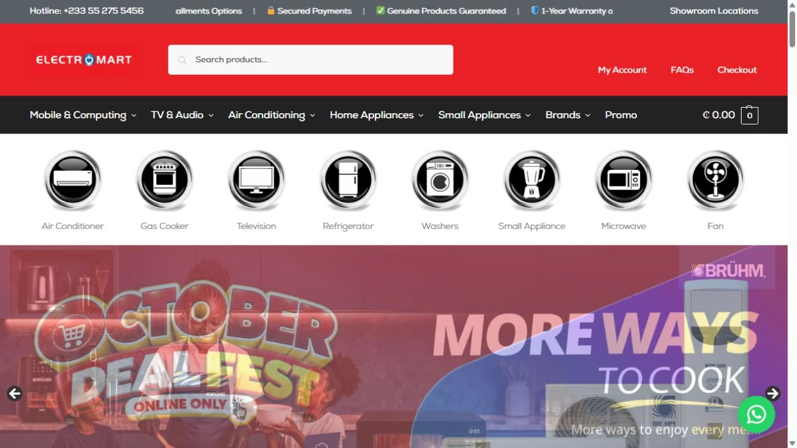797x448 pixels.
Task: Click the Television label text
Action: pyautogui.click(x=256, y=226)
